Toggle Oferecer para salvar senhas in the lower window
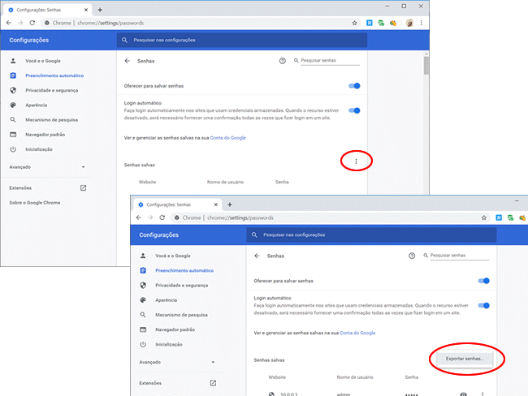Image resolution: width=528 pixels, height=396 pixels. coord(484,281)
